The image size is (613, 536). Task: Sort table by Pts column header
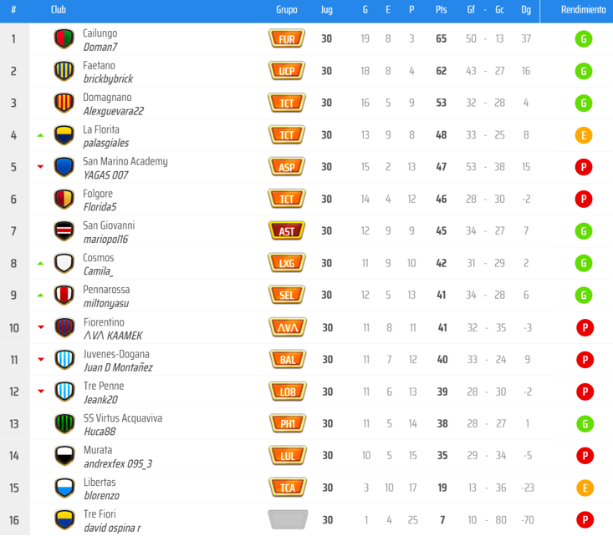tap(441, 10)
